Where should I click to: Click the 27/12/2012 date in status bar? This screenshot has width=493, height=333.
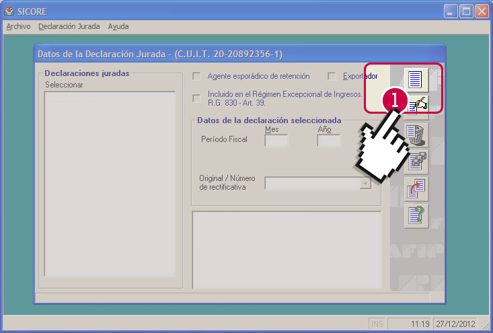click(x=455, y=324)
